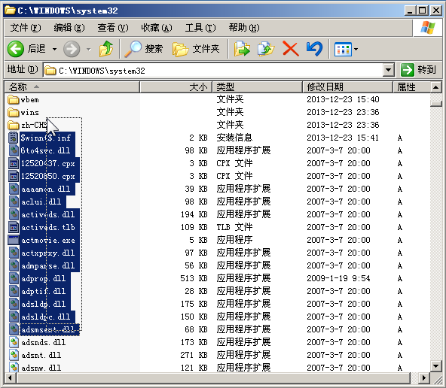446x388 pixels.
Task: Click the 12520437.cpx file icon
Action: coord(14,163)
